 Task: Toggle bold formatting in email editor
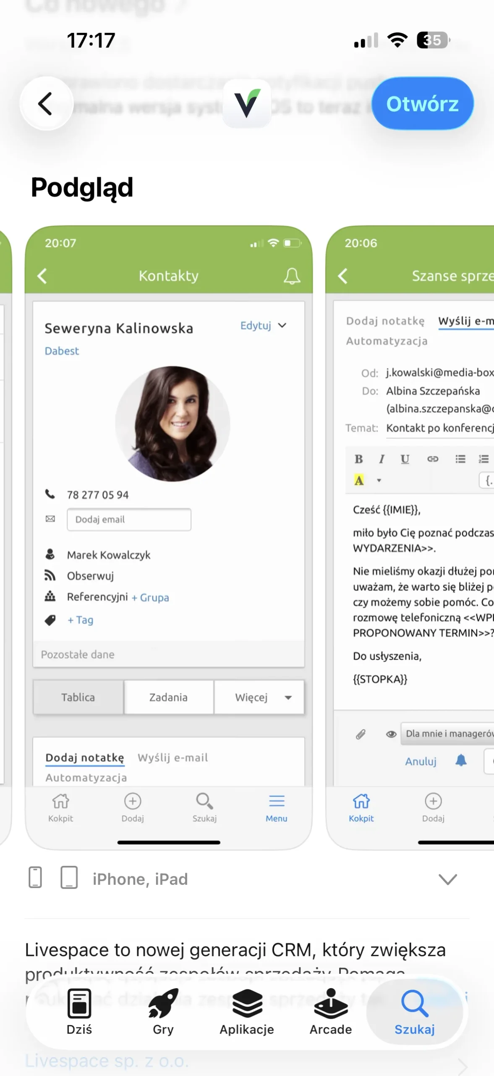[x=358, y=459]
